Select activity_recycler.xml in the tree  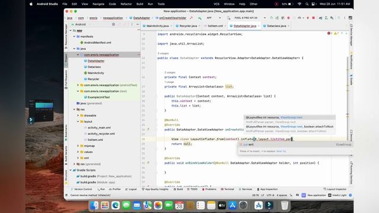99,134
